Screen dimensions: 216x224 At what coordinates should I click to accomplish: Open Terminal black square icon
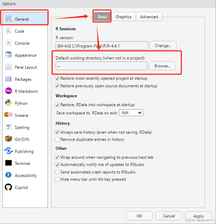point(9,163)
